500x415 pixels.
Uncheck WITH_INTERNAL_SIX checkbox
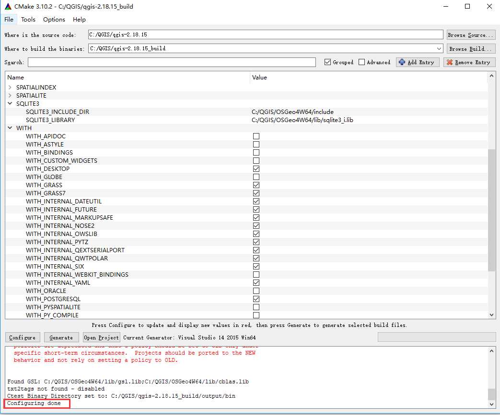[256, 266]
